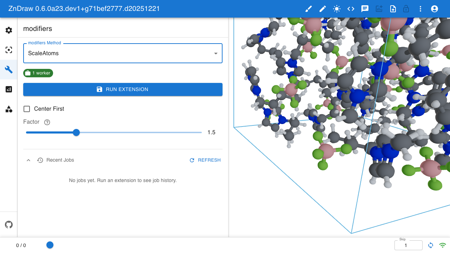This screenshot has height=253, width=450.
Task: Open the modifiers Method ScaleAtoms dropdown
Action: tap(123, 53)
